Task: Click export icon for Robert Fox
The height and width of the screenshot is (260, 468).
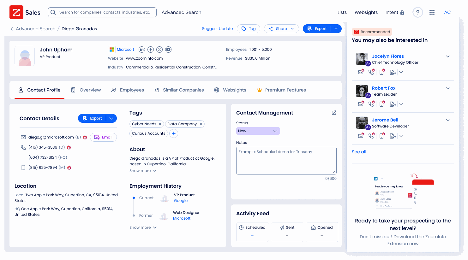Action: tap(393, 104)
